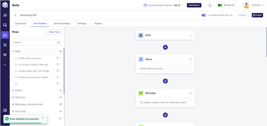
Task: Add a node below Message 1.2 with plus
Action: click(x=165, y=115)
